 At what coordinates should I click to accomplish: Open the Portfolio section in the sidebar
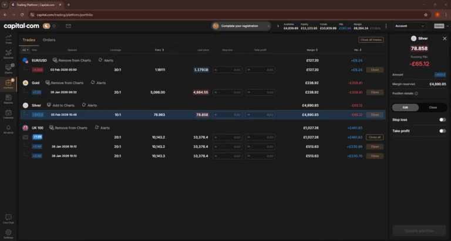8,84
